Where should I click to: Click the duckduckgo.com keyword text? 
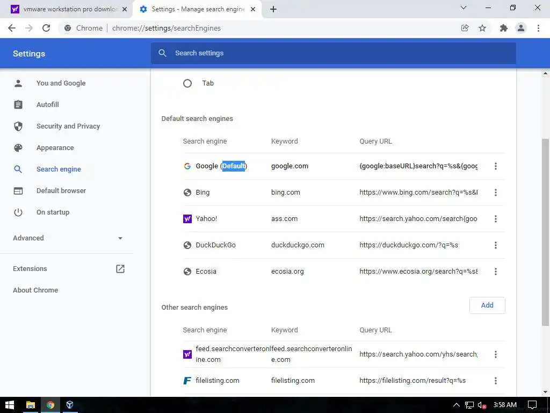click(298, 245)
